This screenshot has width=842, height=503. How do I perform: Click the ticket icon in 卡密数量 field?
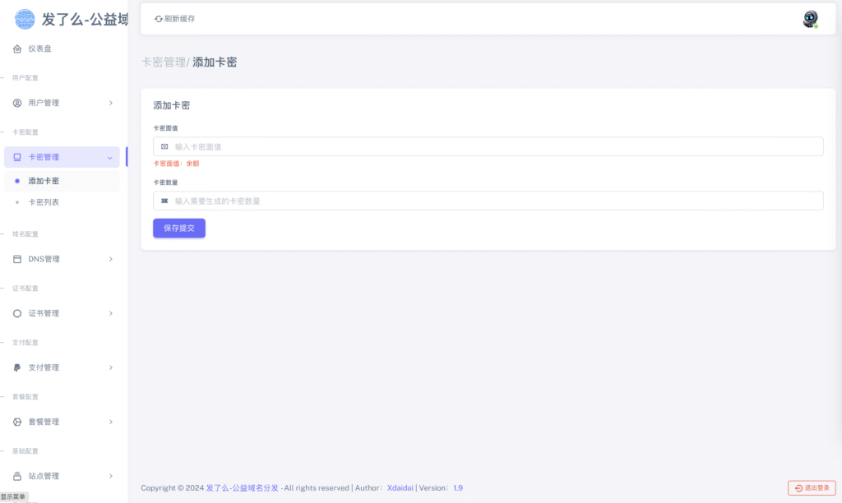(164, 201)
